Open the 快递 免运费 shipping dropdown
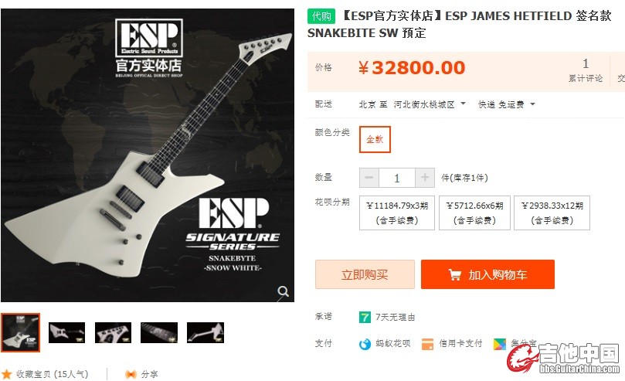The image size is (625, 381). pos(507,104)
